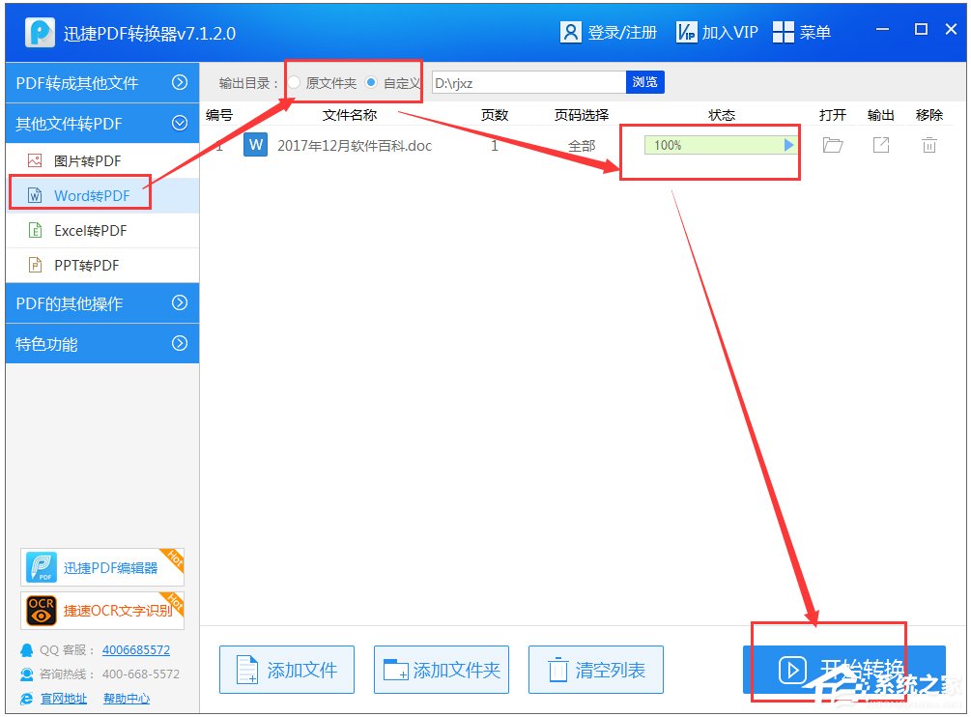Collapse the 其他文件转PDF section

[x=179, y=124]
